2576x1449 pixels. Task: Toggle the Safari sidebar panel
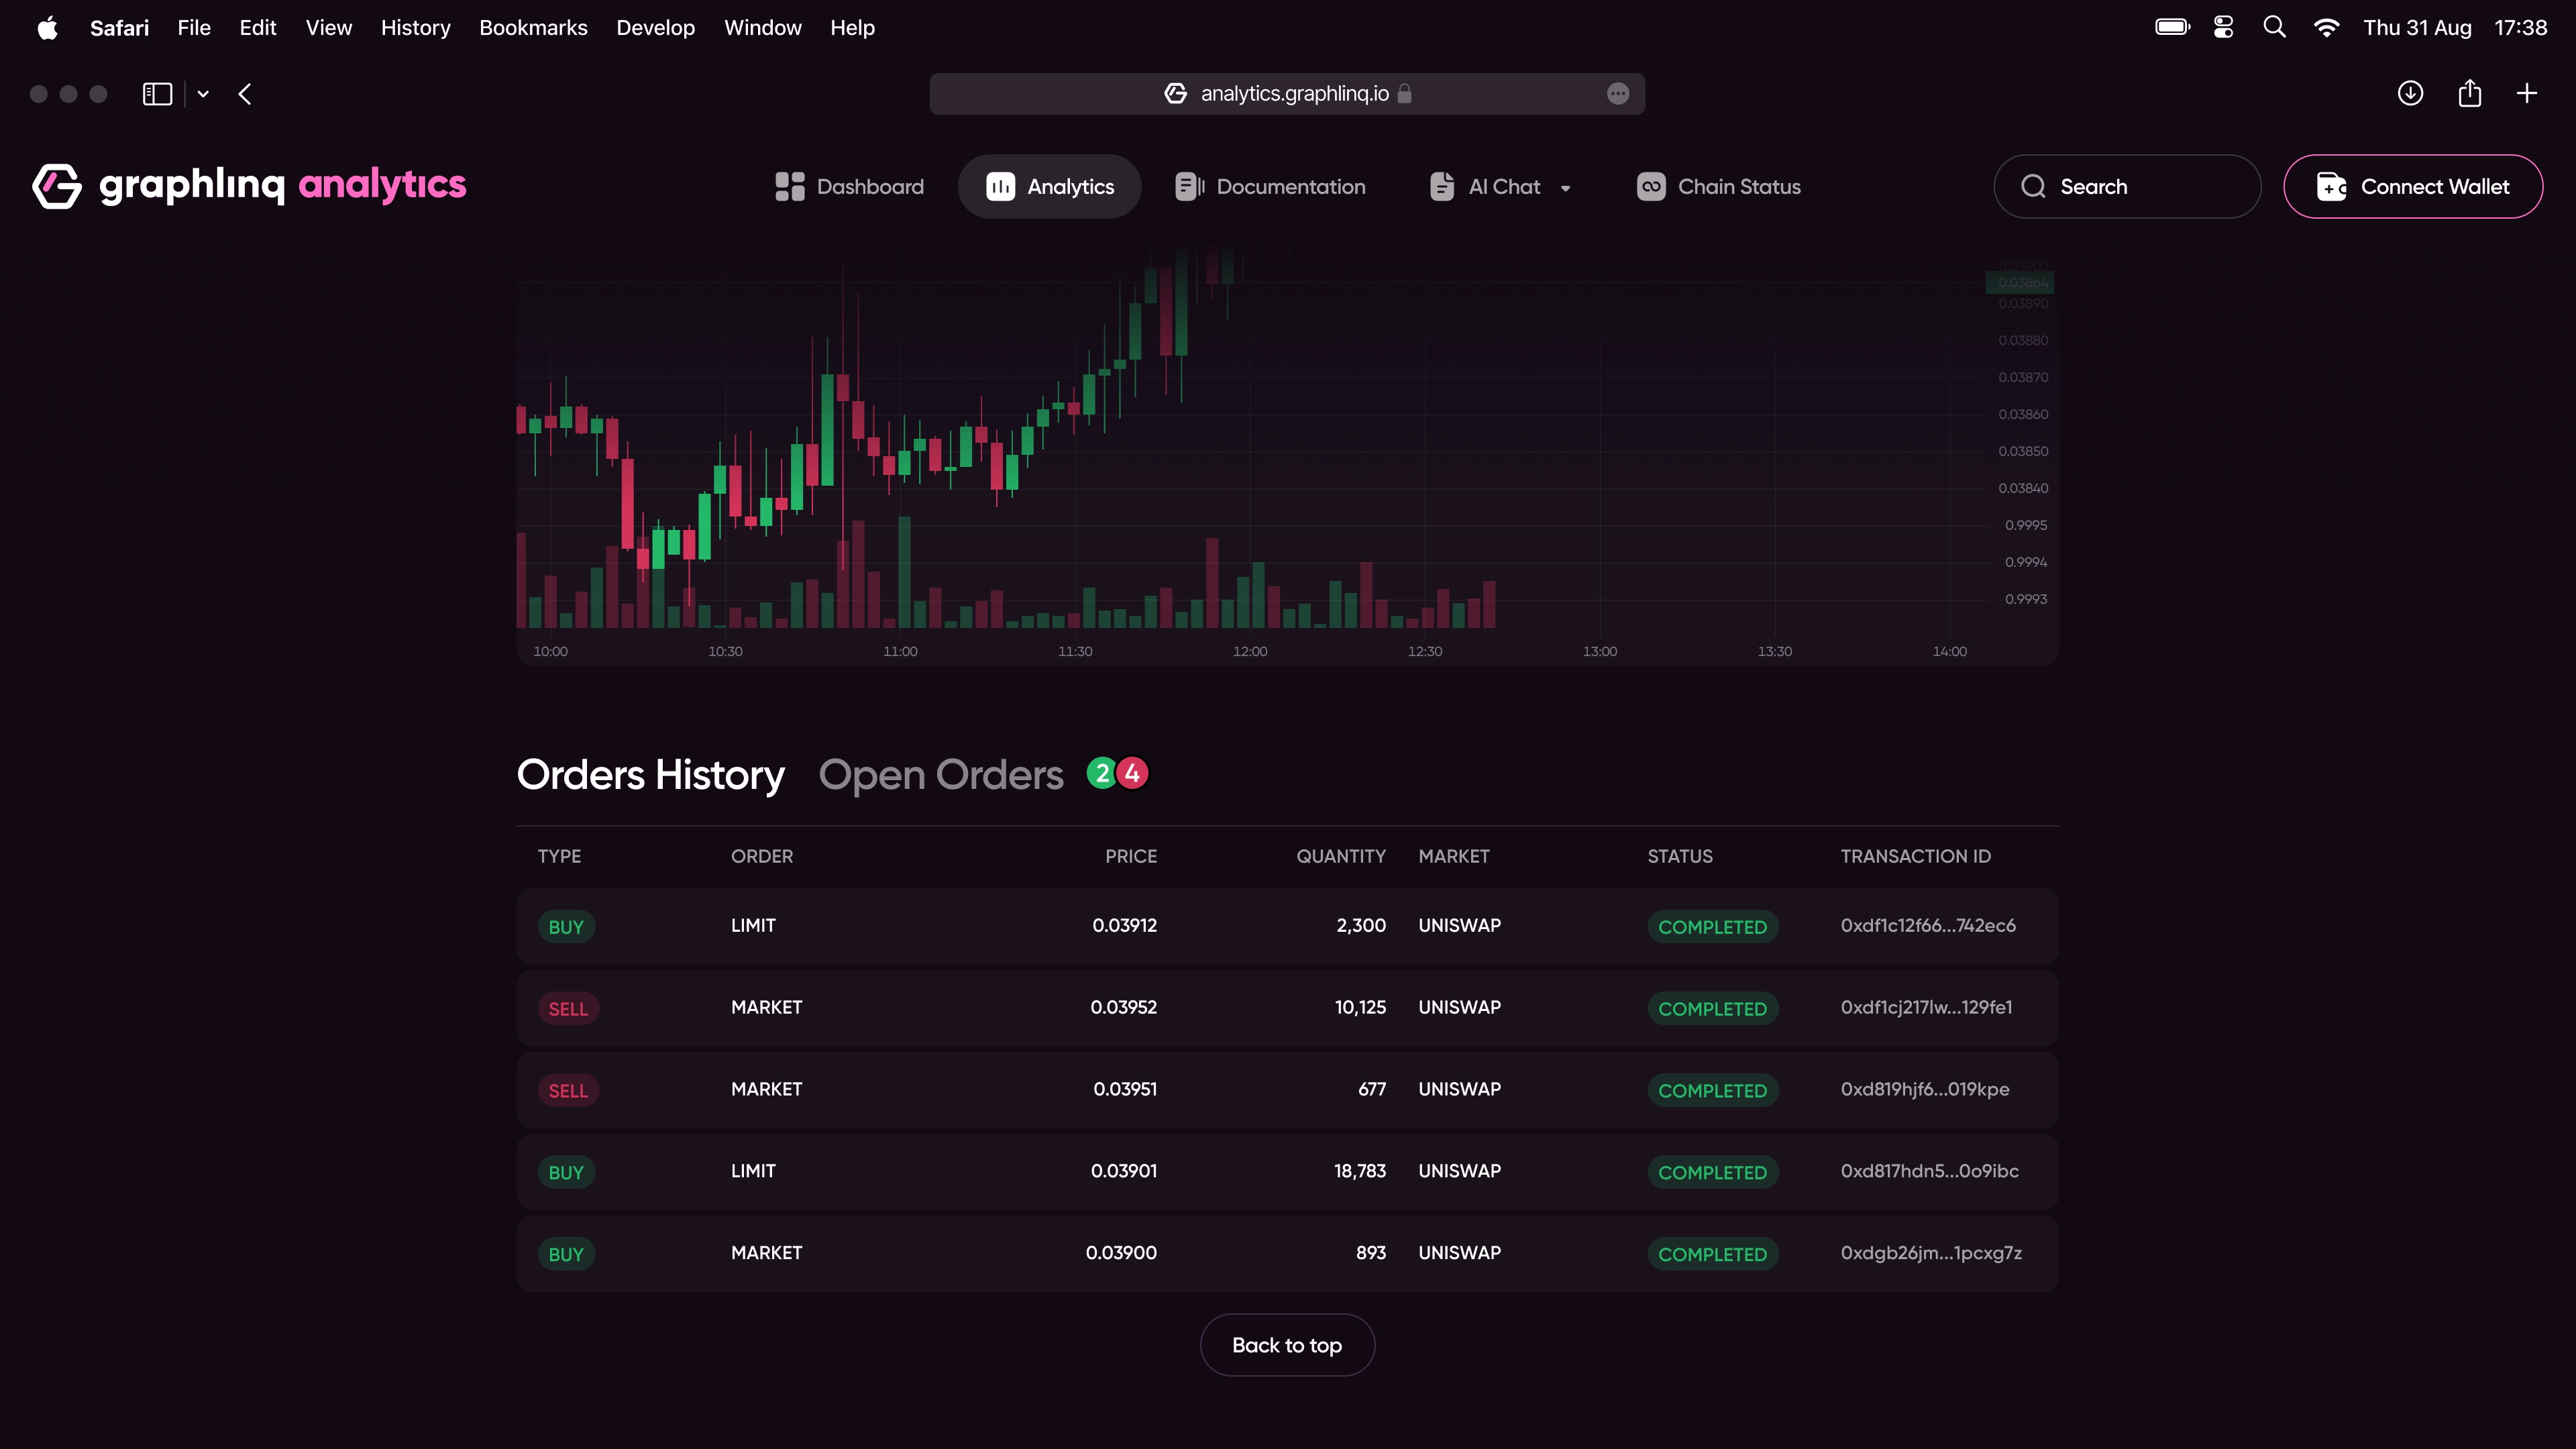tap(157, 93)
